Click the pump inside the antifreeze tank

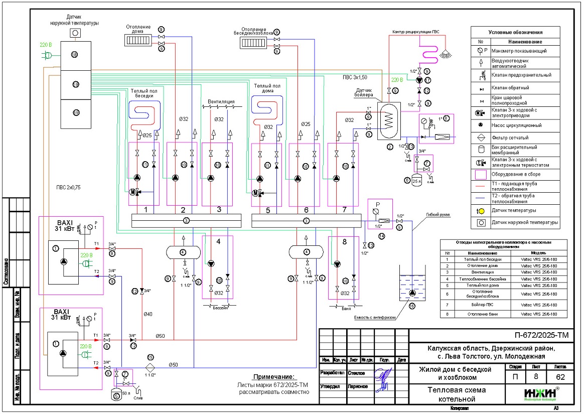click(412, 293)
